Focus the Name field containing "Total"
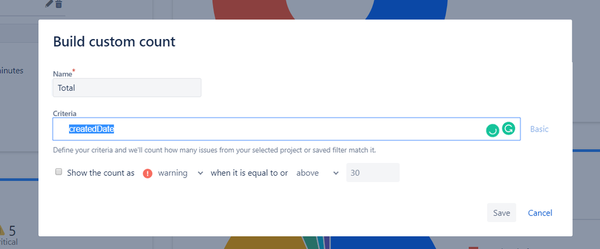Screen dimensions: 600x249 (127, 88)
